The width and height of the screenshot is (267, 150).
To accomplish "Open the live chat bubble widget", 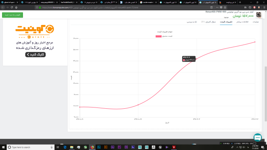I will (258, 137).
